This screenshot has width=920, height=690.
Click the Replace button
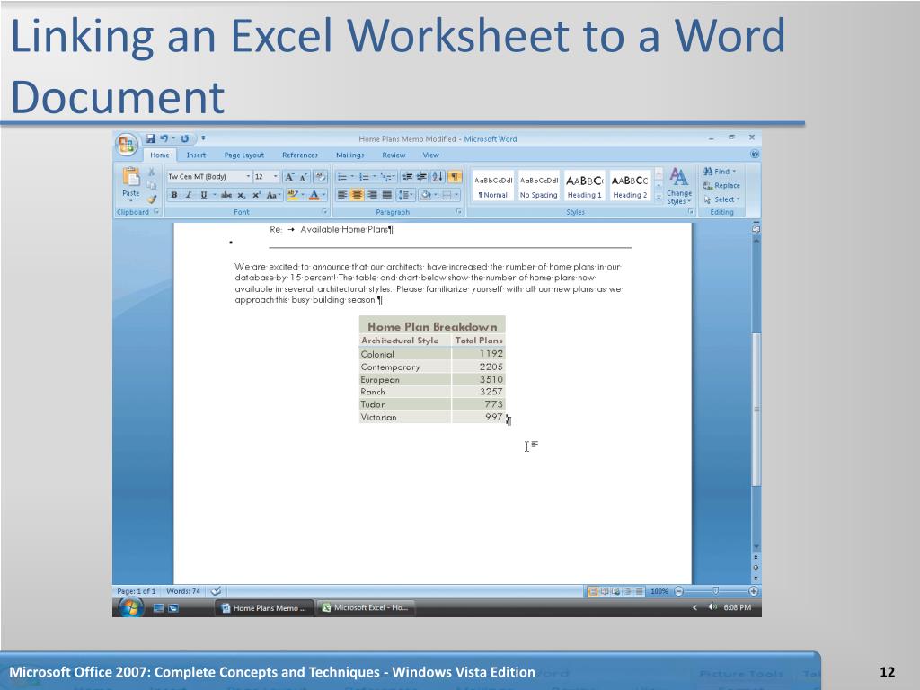tap(721, 185)
